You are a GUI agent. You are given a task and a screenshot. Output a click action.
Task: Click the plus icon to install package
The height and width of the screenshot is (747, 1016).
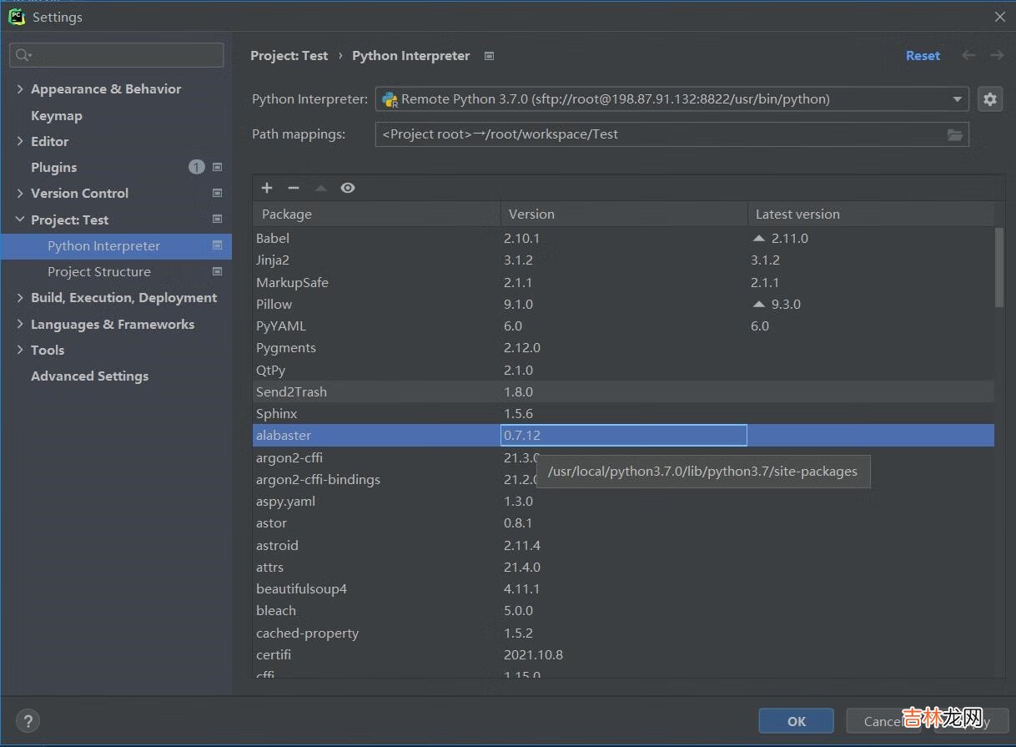(267, 188)
